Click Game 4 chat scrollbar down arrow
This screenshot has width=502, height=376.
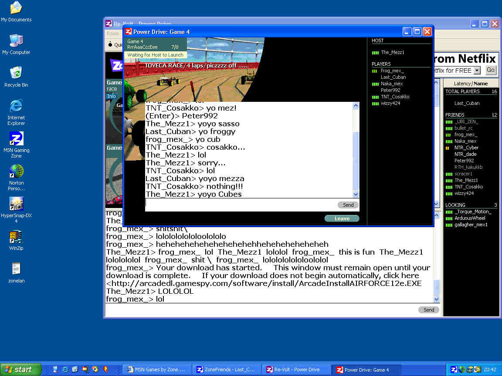point(356,194)
